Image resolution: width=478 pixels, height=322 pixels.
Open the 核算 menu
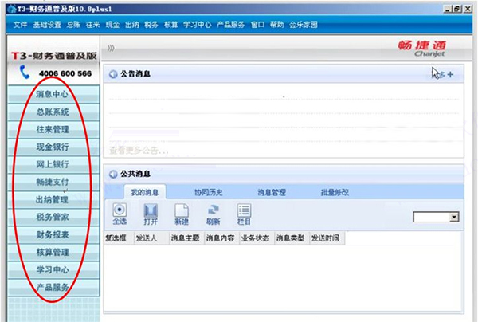[x=170, y=25]
